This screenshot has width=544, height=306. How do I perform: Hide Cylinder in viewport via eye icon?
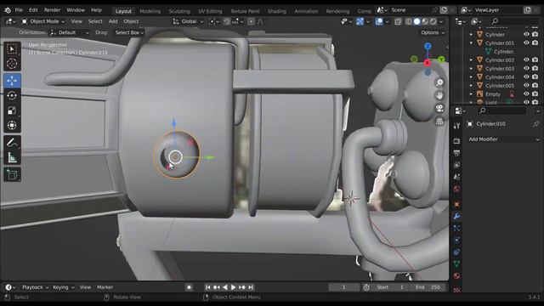526,34
